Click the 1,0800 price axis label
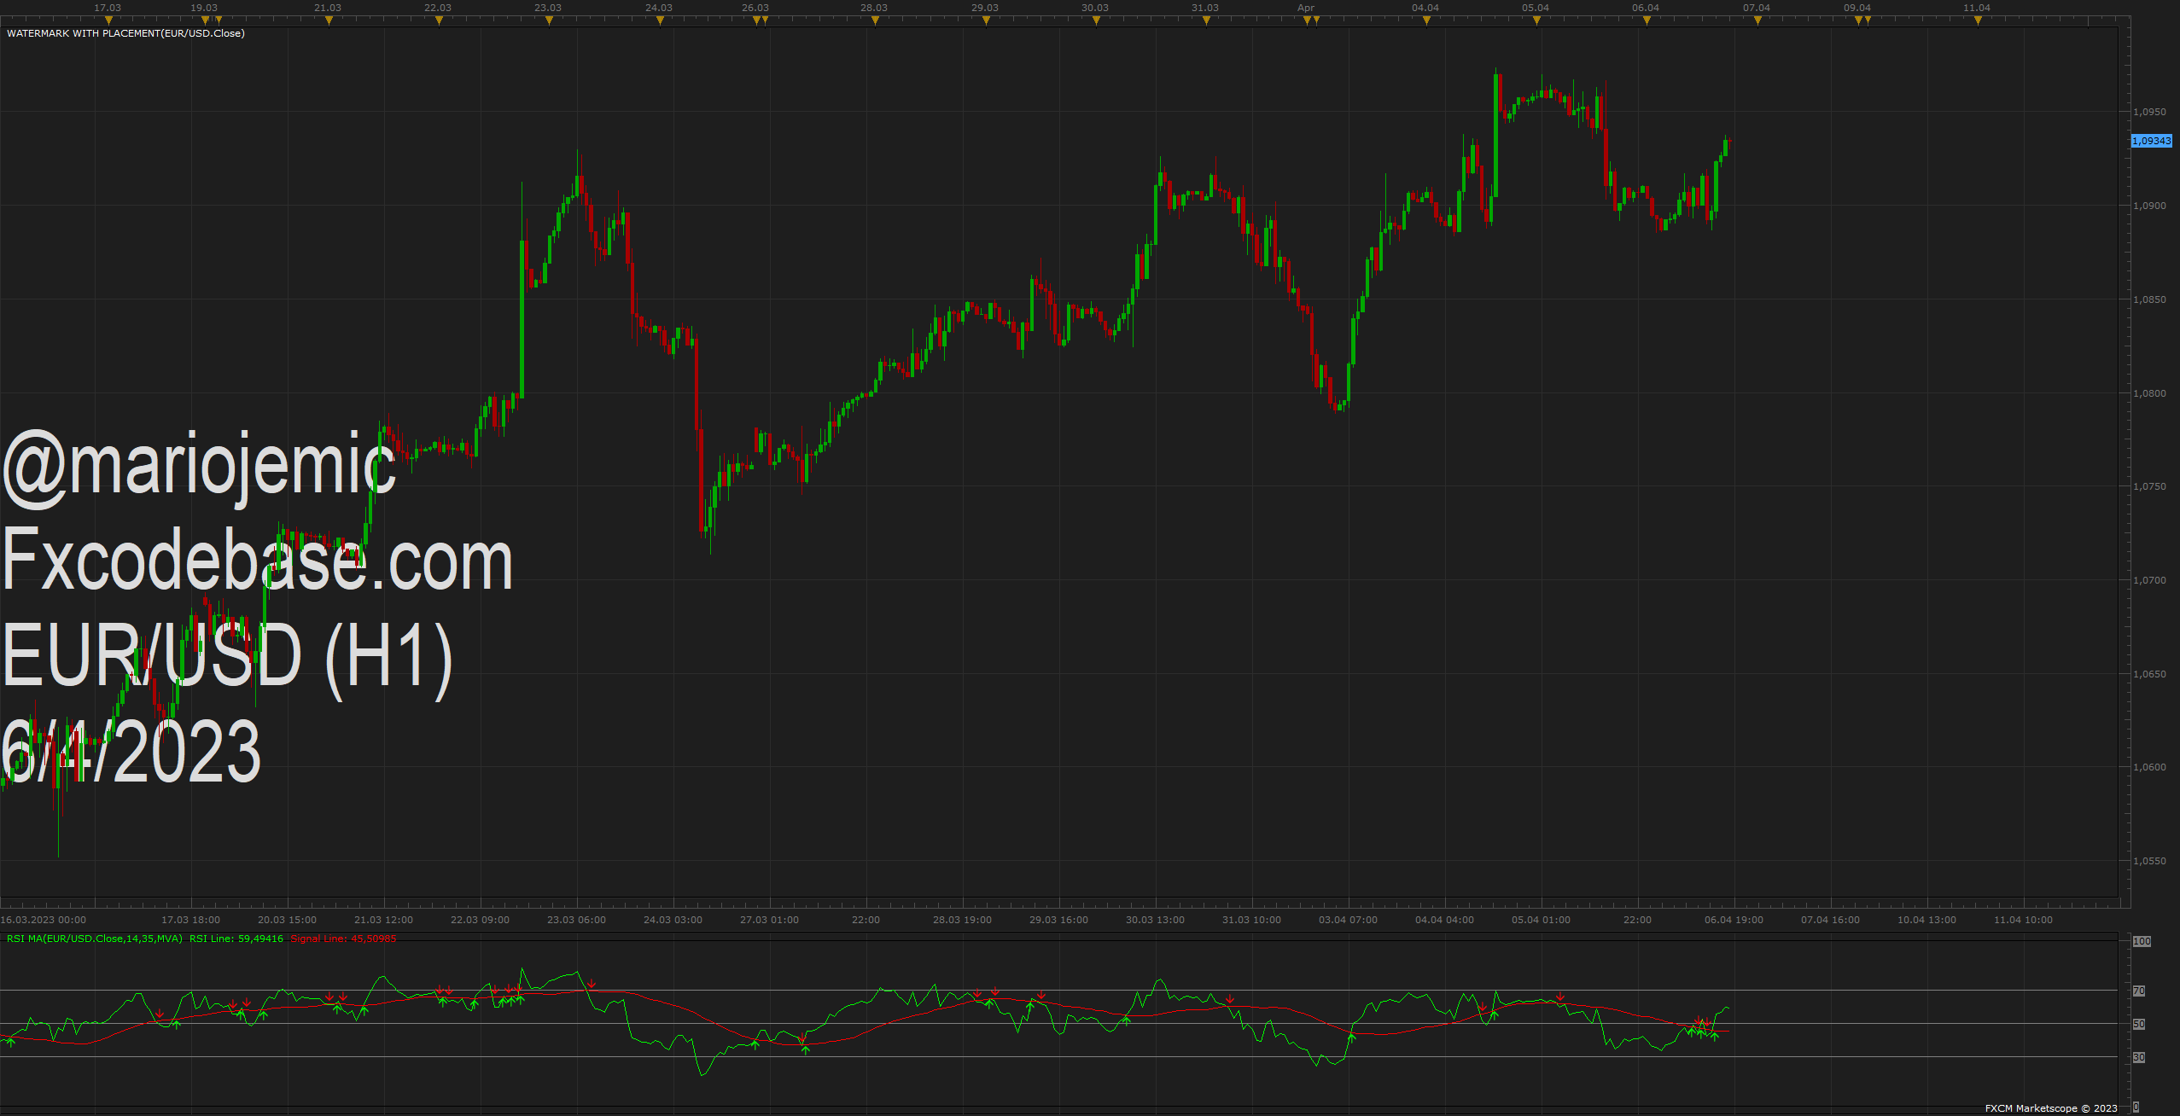 [x=2149, y=393]
